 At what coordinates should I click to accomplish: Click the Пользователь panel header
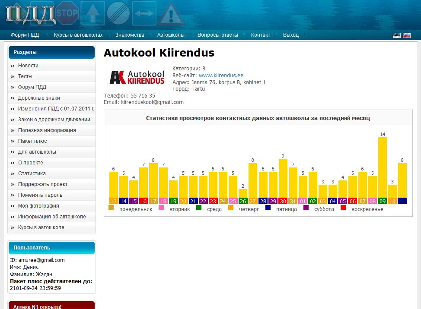(x=51, y=248)
